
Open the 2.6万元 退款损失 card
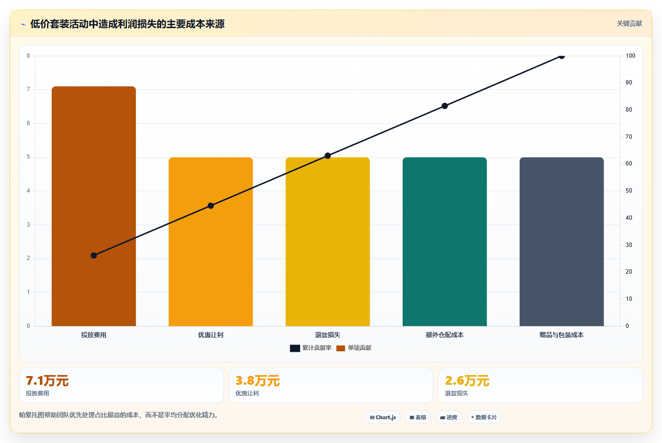click(x=541, y=385)
